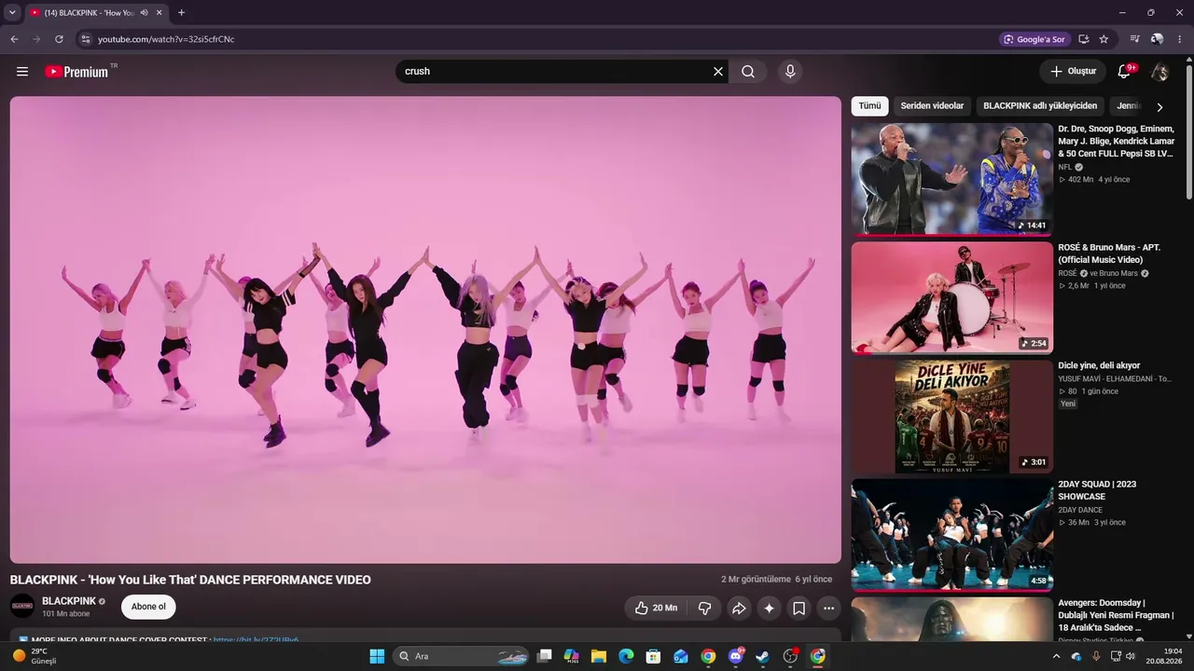The width and height of the screenshot is (1194, 671).
Task: Click the BLACKPINK video title text
Action: (190, 580)
